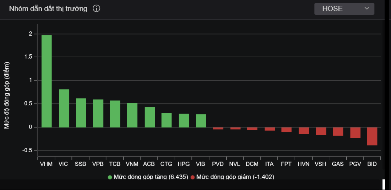
Task: Select the BID red bar
Action: point(372,136)
